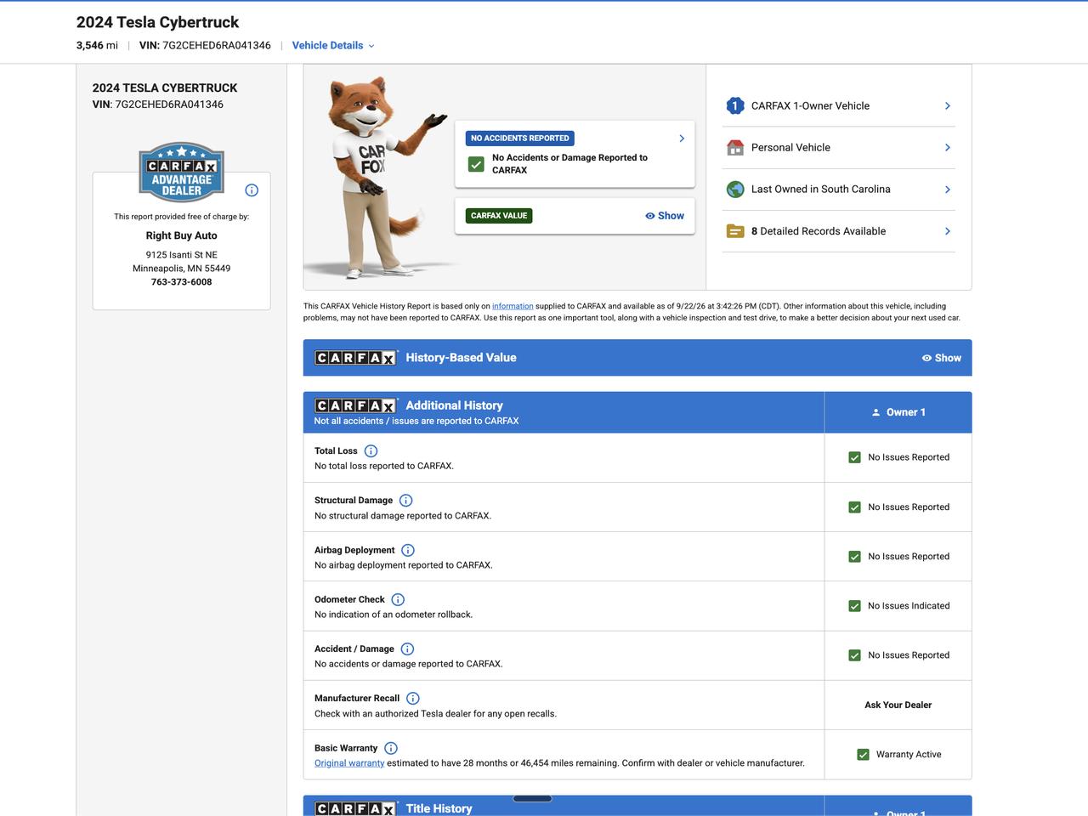Click Airbag Deployment No Issues checkmark
1088x816 pixels.
pos(855,557)
